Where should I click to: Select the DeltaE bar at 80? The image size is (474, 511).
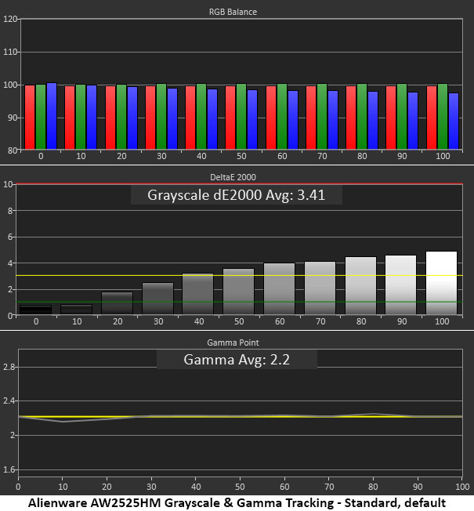point(360,286)
